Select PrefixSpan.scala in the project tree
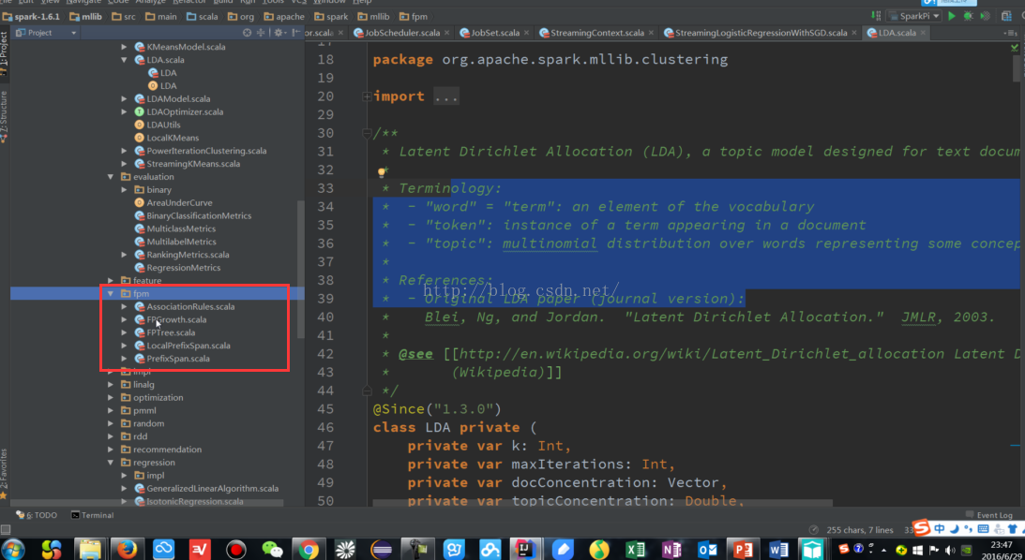The height and width of the screenshot is (560, 1025). (178, 359)
